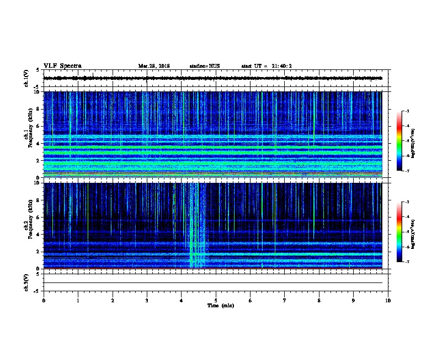This screenshot has height=337, width=437.
Task: Click the "-5" tick on the ch.3(V) axis
Action: (x=37, y=291)
